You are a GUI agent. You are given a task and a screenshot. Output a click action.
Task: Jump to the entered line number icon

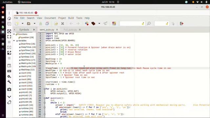[173, 24]
